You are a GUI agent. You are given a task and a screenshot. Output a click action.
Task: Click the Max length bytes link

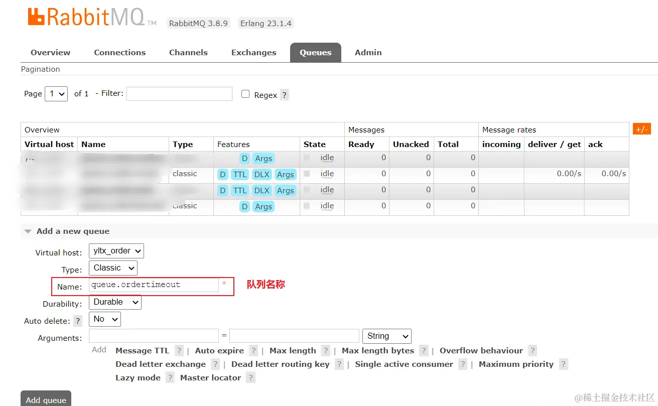(378, 351)
